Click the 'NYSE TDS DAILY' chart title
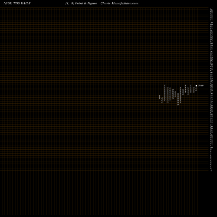Viewport: 217px width, 217px height. click(17, 3)
